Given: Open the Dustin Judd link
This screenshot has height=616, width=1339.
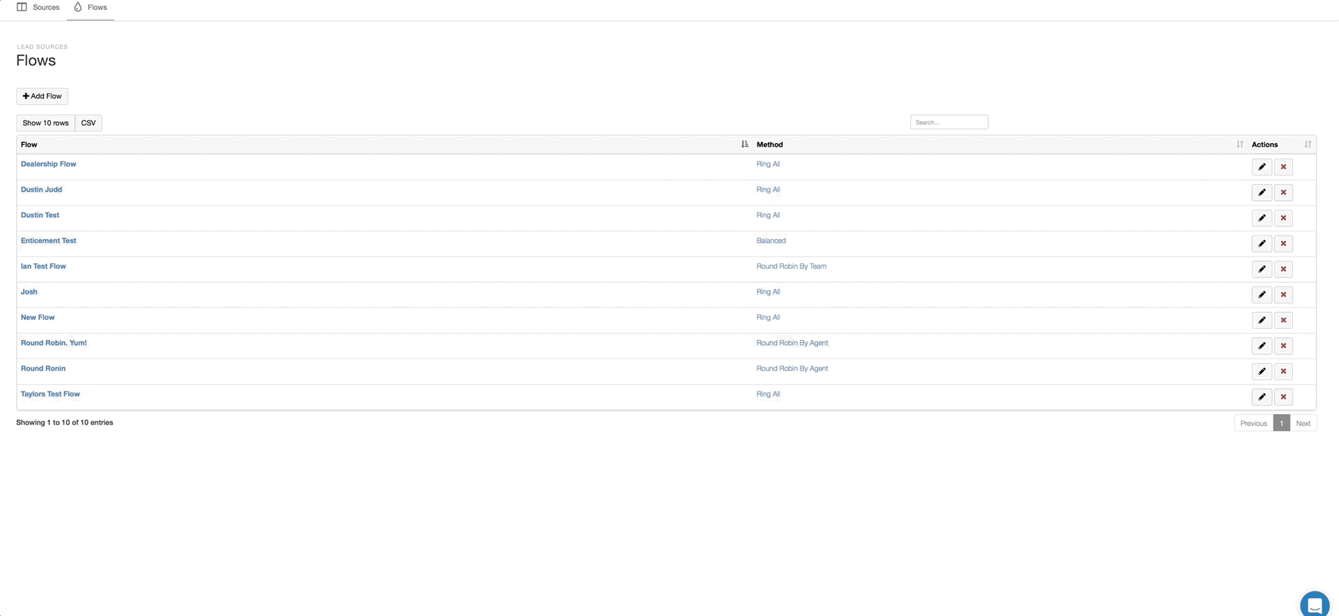Looking at the screenshot, I should click(x=41, y=190).
